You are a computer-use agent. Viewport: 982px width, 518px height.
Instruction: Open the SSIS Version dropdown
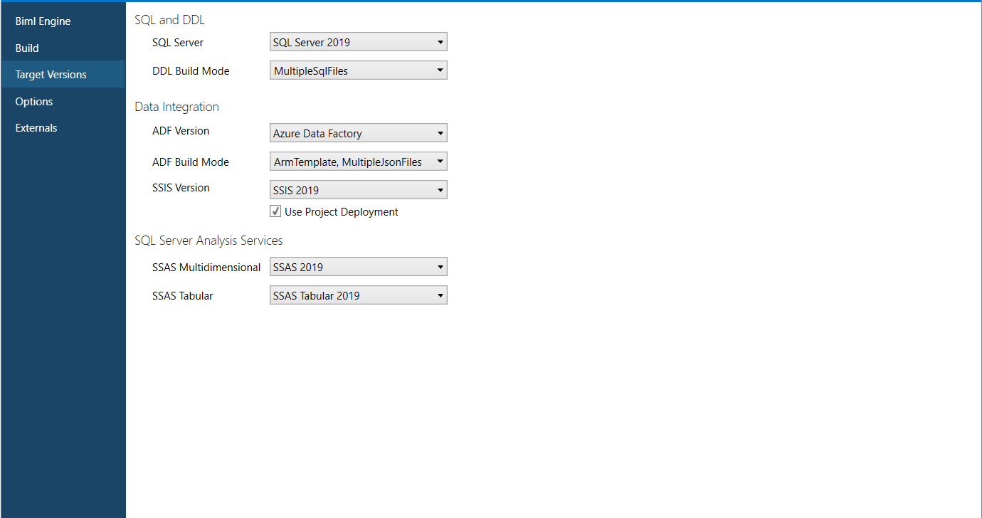(x=358, y=189)
